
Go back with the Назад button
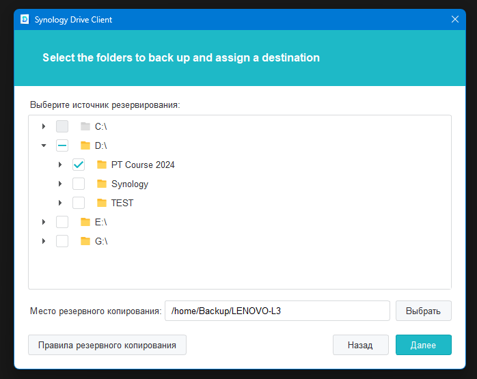coord(361,345)
